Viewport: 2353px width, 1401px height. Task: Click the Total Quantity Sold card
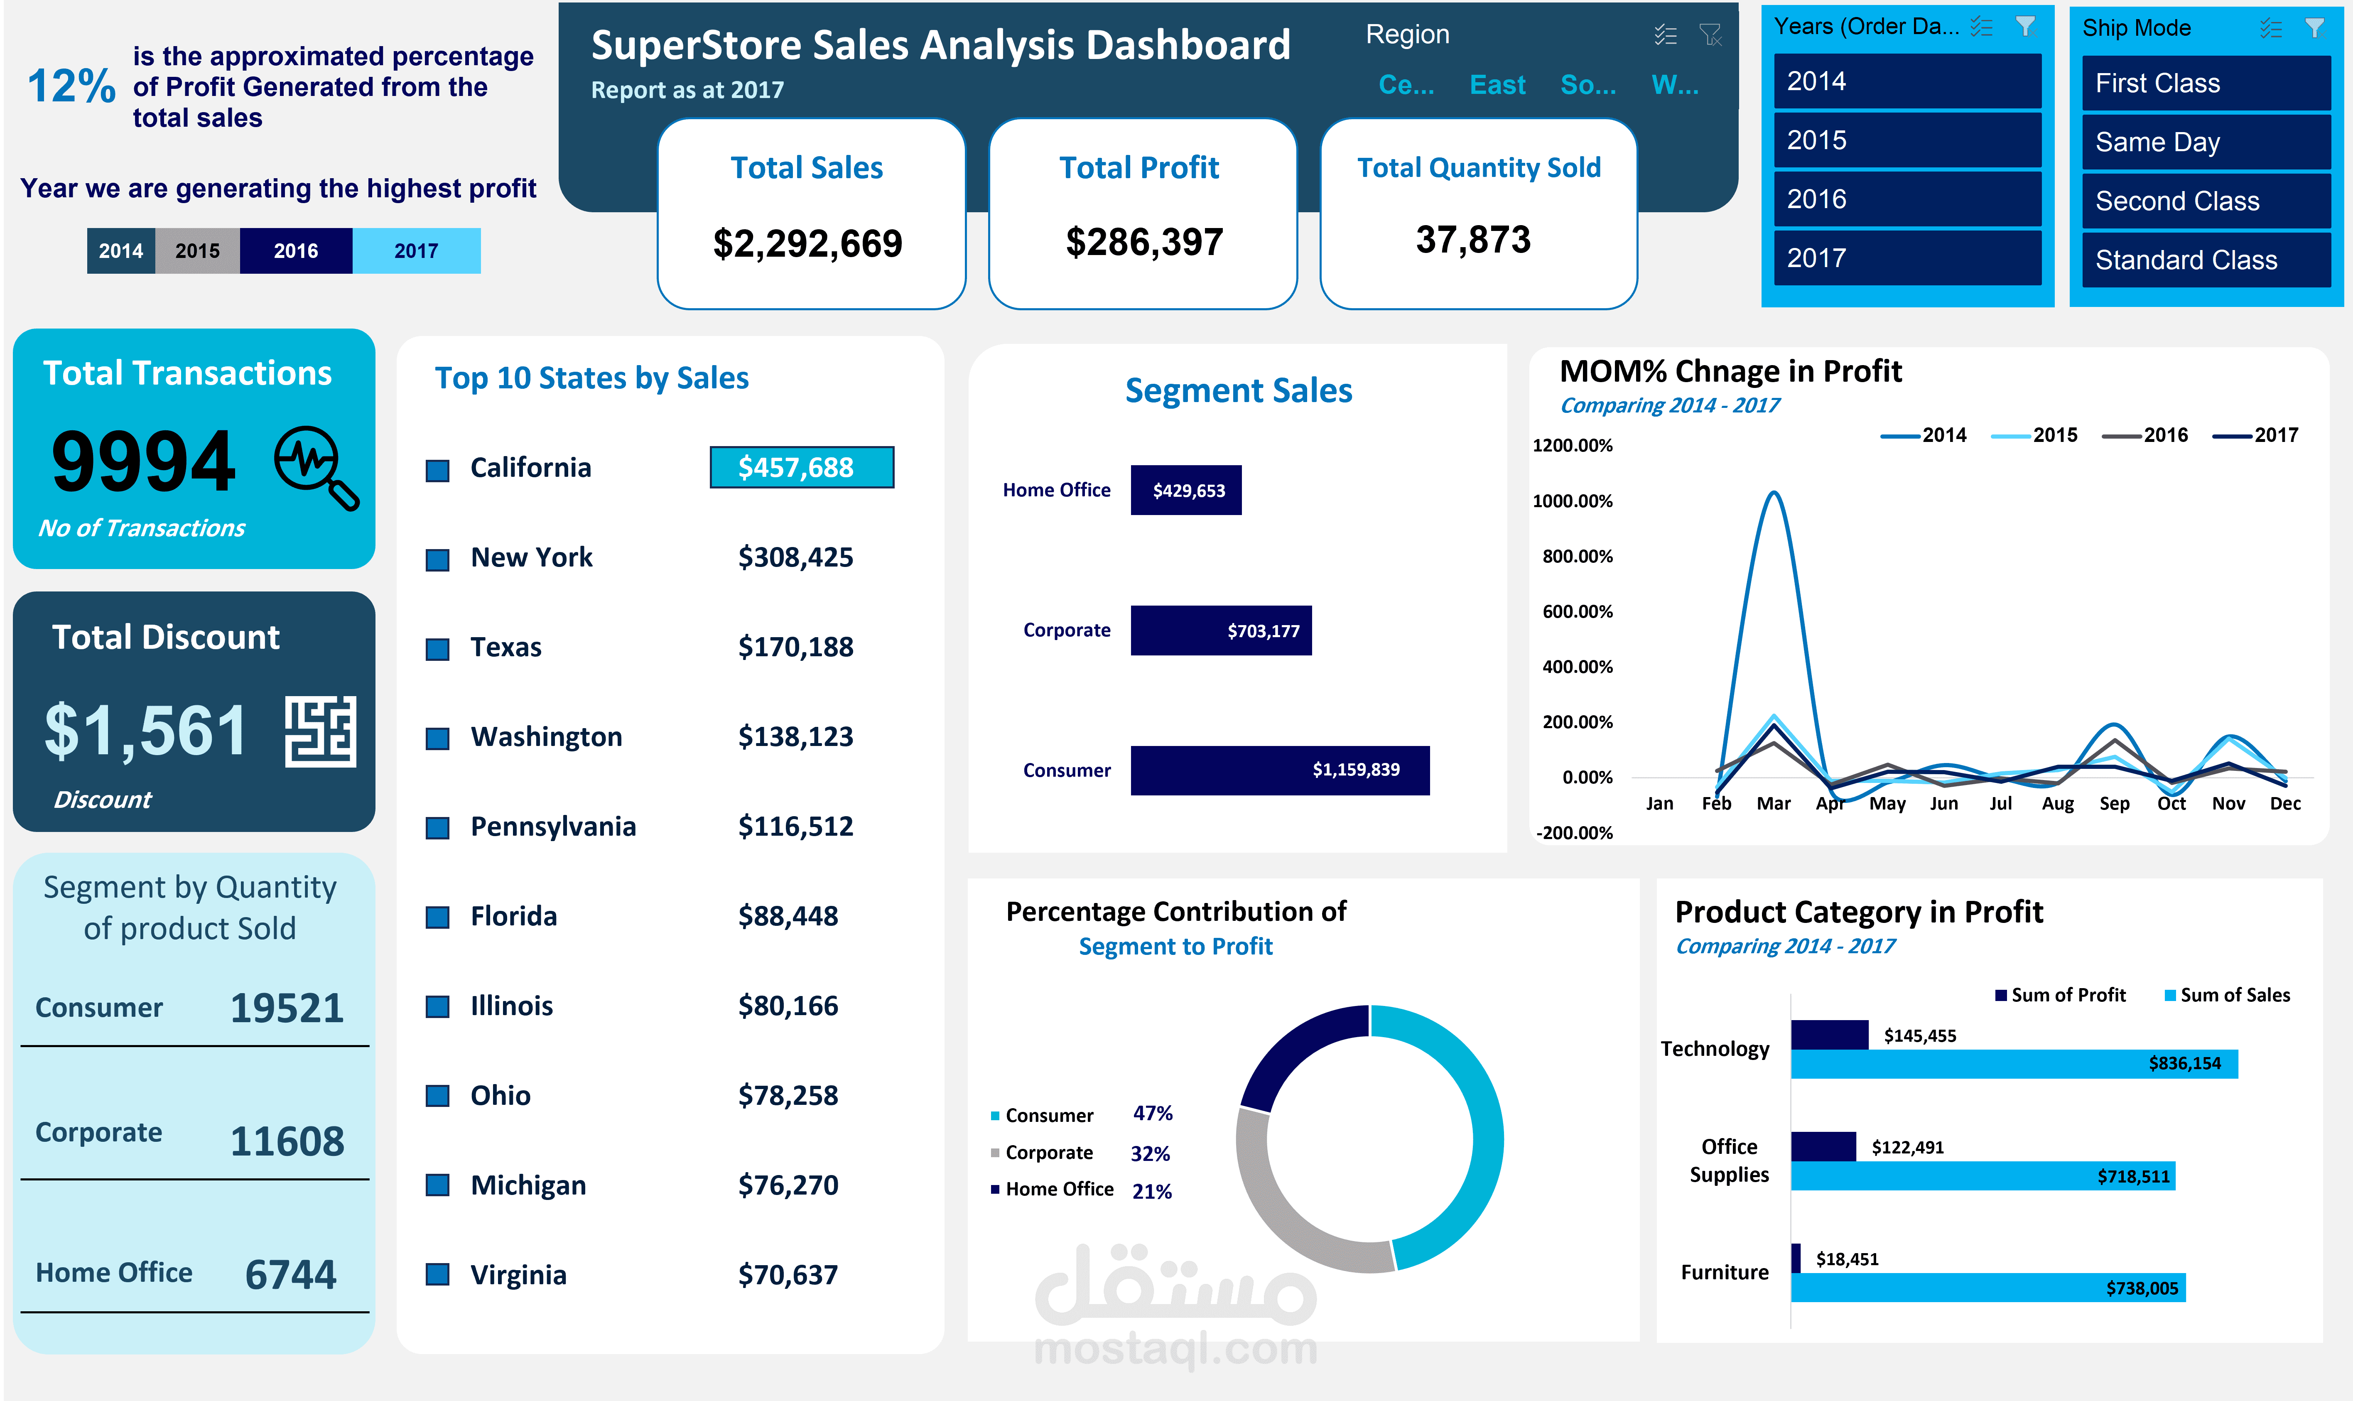[1478, 213]
